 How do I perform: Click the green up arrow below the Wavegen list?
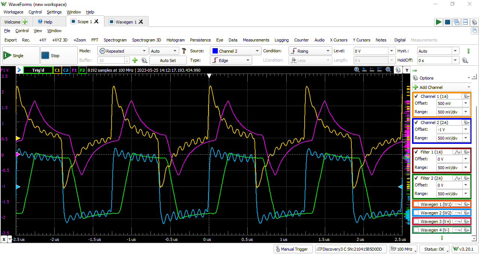(442, 238)
